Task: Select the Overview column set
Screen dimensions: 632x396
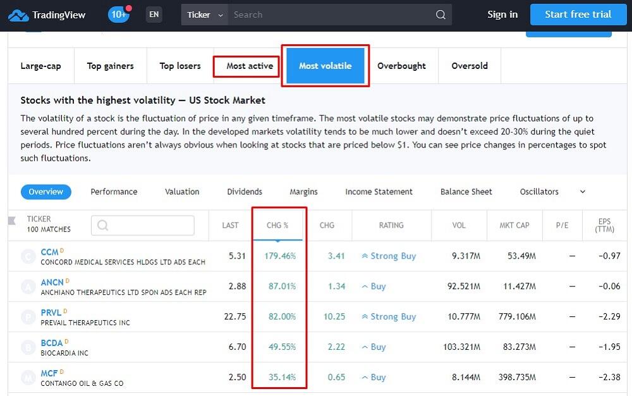Action: pyautogui.click(x=46, y=192)
